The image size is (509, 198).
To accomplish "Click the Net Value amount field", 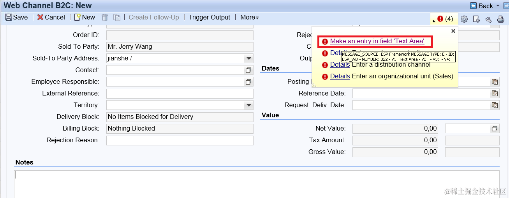I will point(395,129).
